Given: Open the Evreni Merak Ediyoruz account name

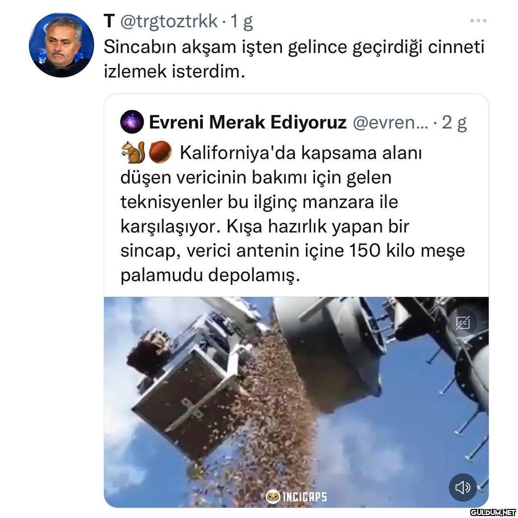Looking at the screenshot, I should click(247, 122).
